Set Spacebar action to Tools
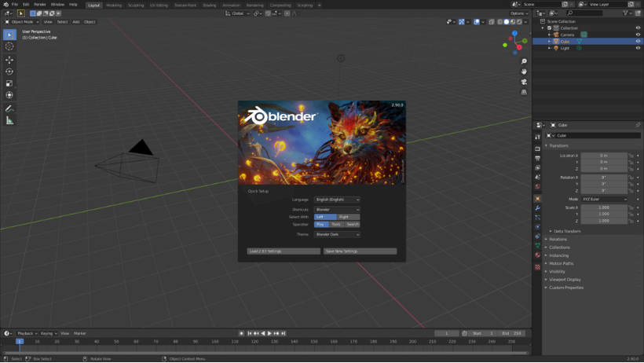Screen dimensions: 644x363 pos(336,225)
